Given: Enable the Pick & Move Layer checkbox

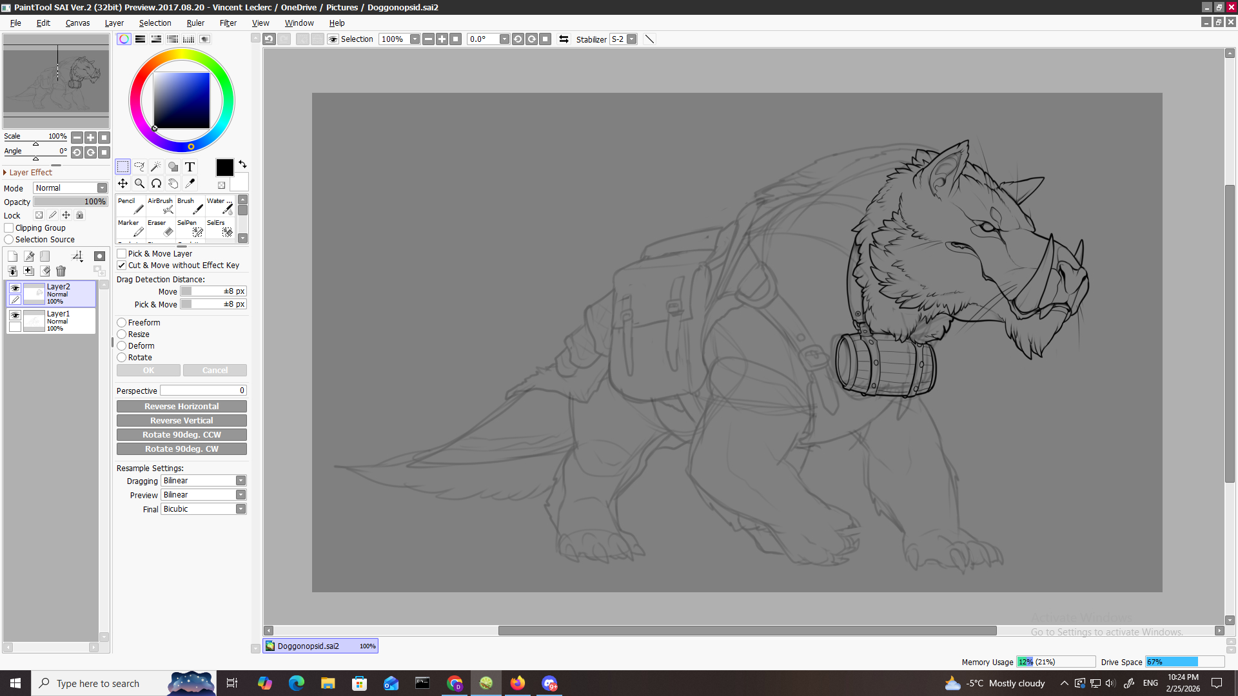Looking at the screenshot, I should 122,254.
